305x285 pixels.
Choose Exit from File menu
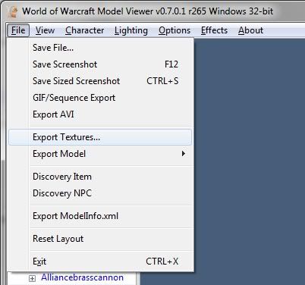(x=100, y=262)
